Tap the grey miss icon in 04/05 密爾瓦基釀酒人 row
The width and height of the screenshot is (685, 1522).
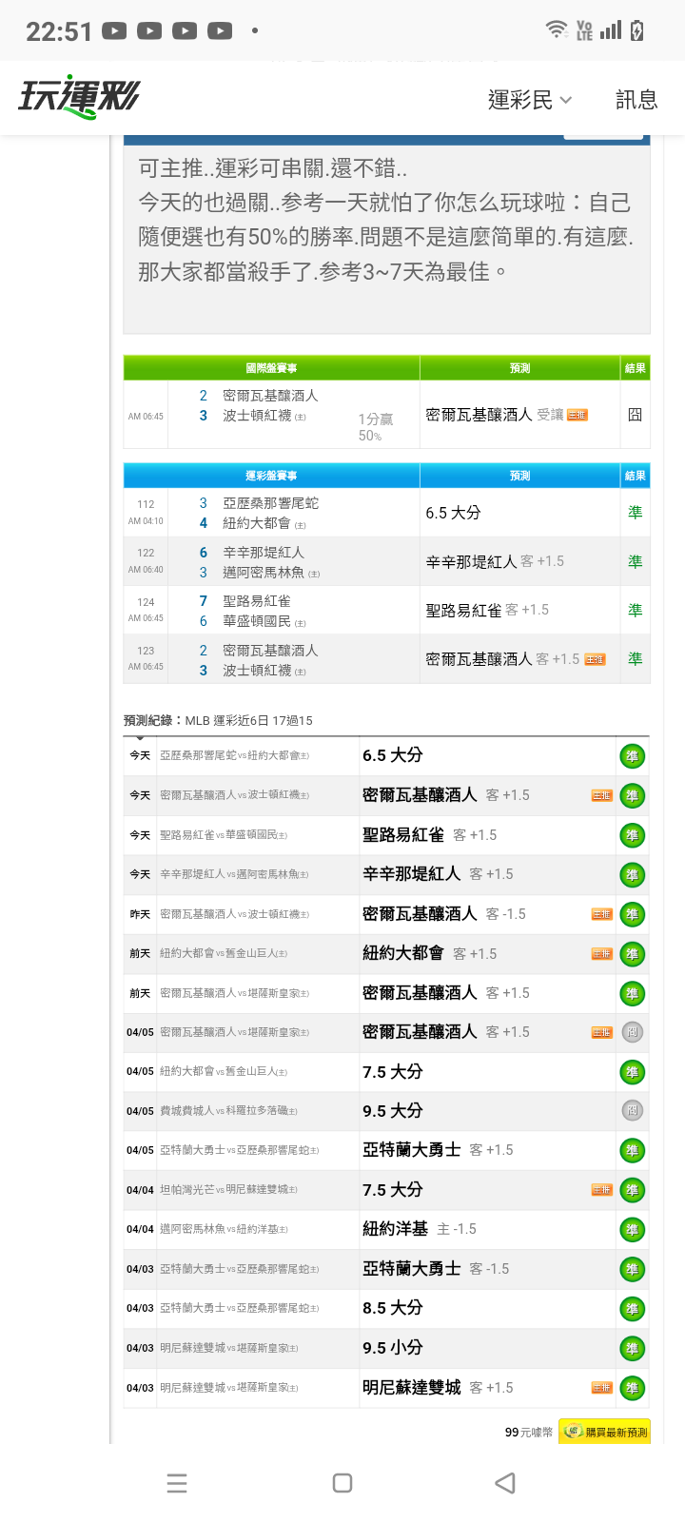[632, 1032]
